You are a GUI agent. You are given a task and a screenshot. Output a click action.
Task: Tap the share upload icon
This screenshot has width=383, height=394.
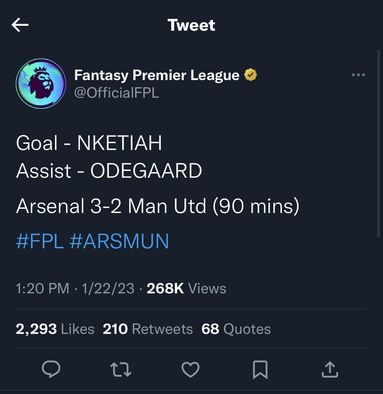click(330, 369)
